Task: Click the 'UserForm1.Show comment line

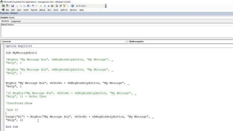Action: pos(19,103)
